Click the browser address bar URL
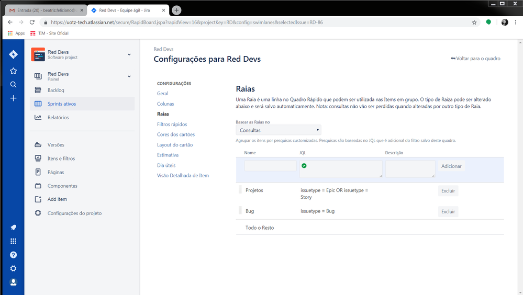The width and height of the screenshot is (523, 295). coord(187,22)
